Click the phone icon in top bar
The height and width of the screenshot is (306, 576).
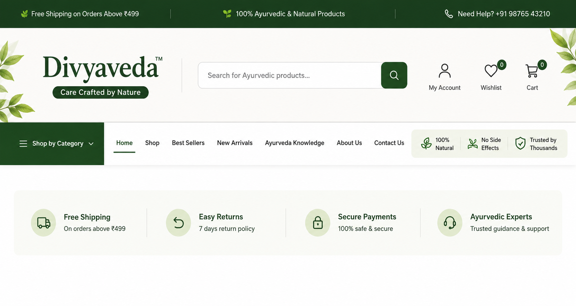tap(449, 14)
